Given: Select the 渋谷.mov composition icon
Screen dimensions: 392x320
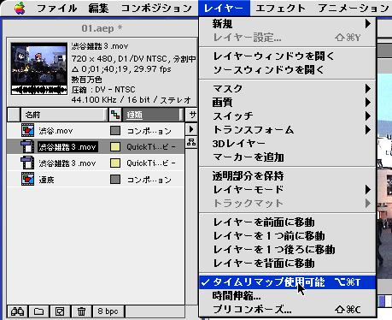Looking at the screenshot, I should (x=28, y=131).
